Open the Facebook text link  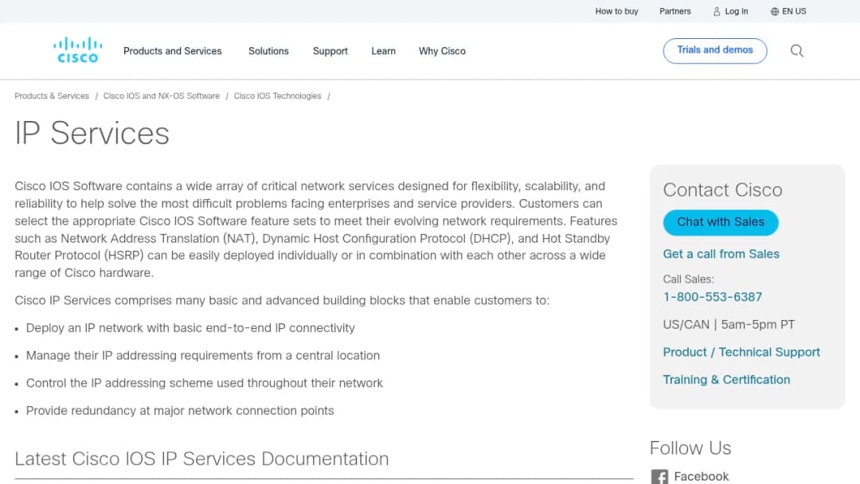click(x=701, y=476)
